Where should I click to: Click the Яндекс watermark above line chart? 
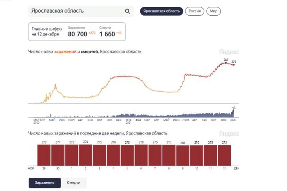coord(229,52)
